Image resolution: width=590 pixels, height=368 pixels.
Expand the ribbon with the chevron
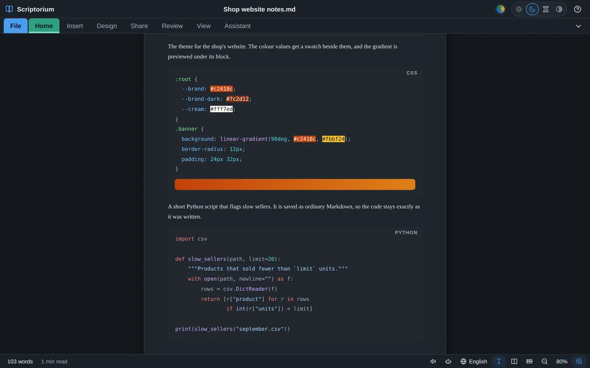578,26
